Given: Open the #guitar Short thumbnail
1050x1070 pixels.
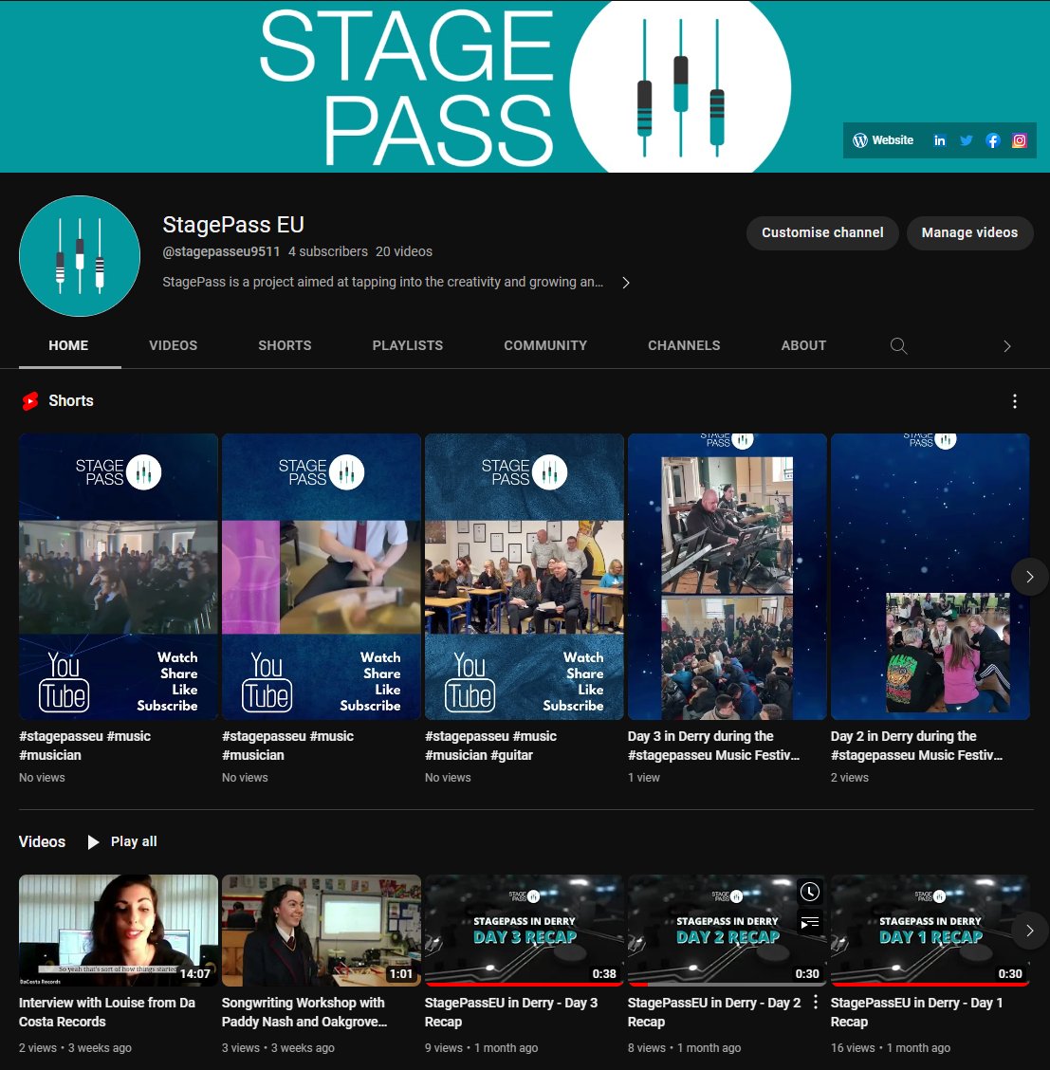Looking at the screenshot, I should point(524,577).
